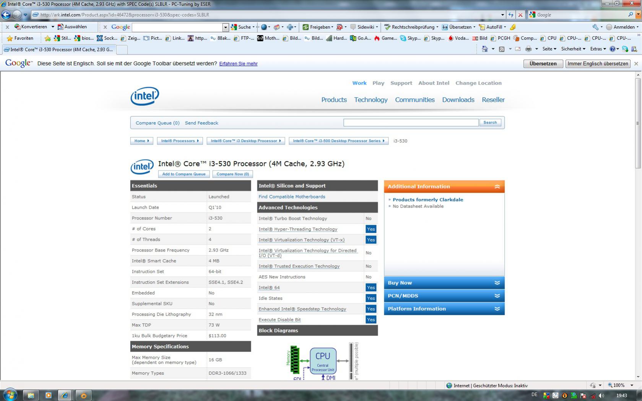
Task: Click the browser address bar URL
Action: click(x=125, y=15)
